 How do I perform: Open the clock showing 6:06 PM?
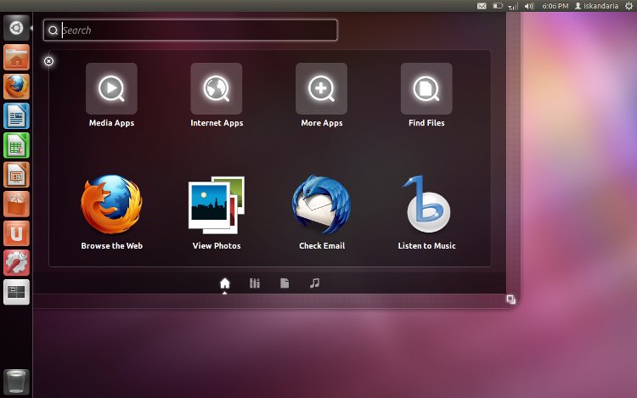[555, 6]
